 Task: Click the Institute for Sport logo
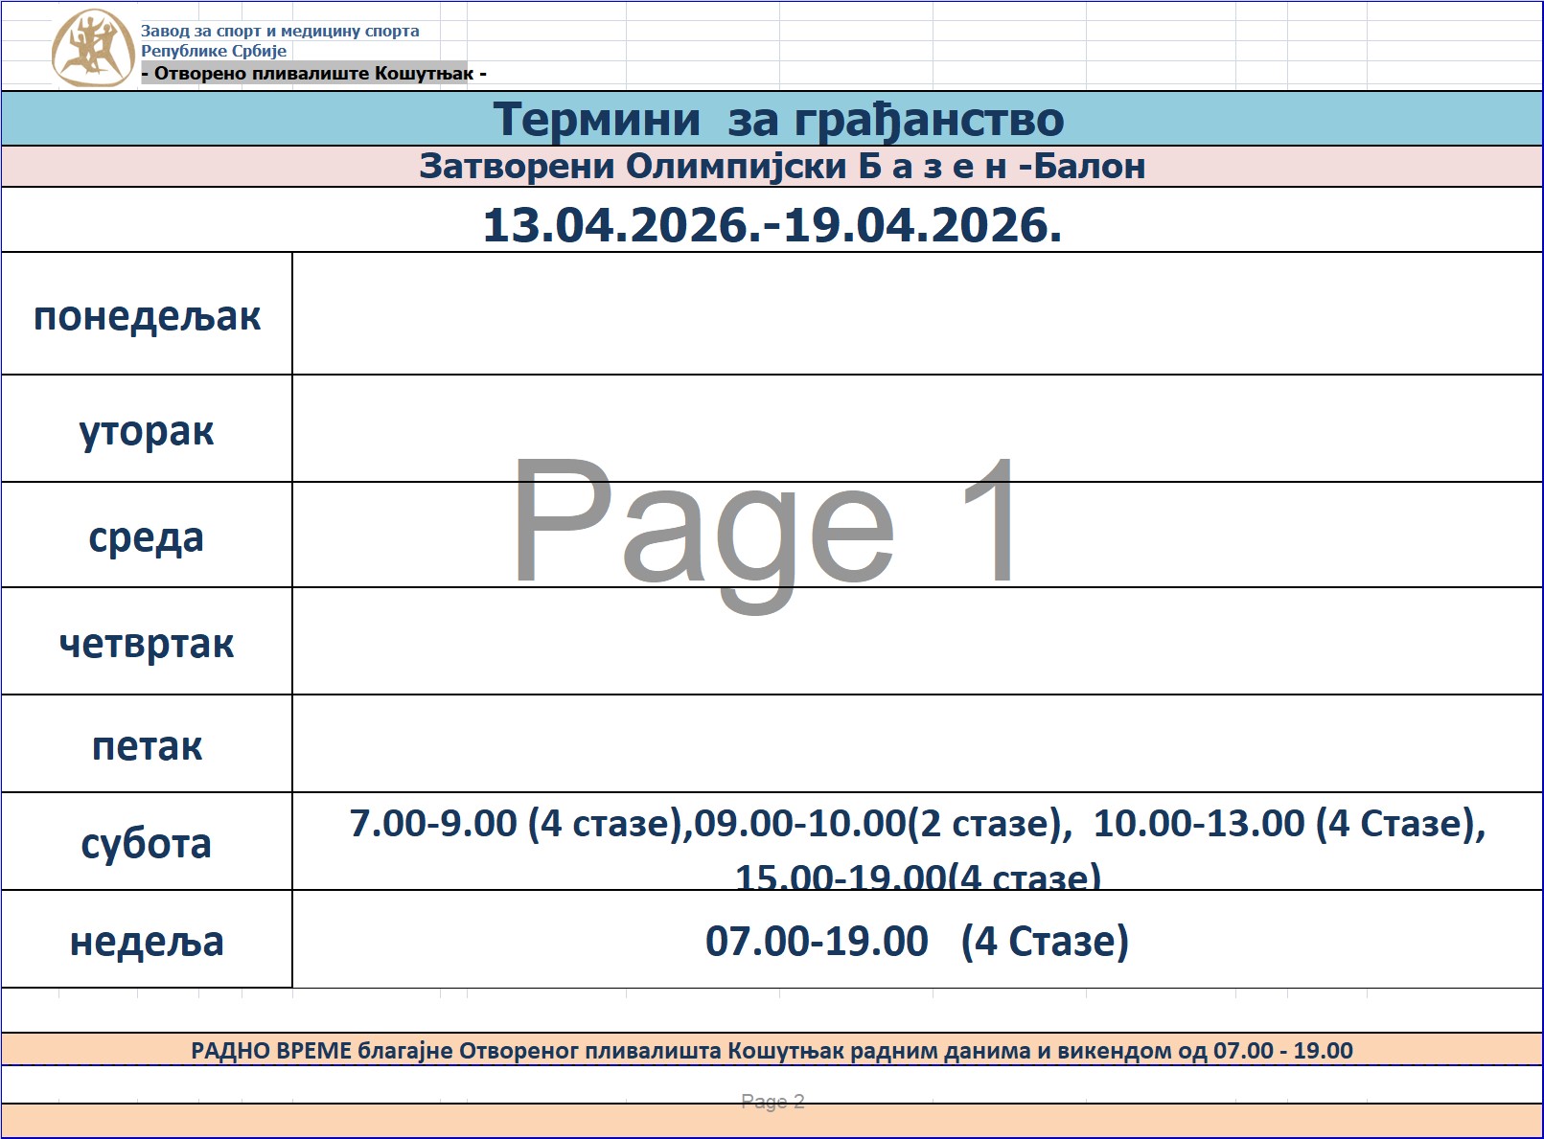(92, 48)
